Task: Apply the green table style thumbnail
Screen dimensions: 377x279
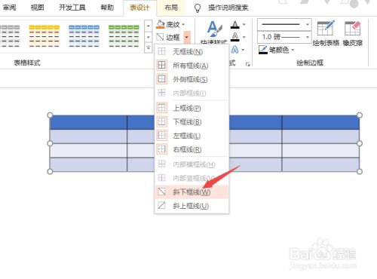Action: pos(124,36)
